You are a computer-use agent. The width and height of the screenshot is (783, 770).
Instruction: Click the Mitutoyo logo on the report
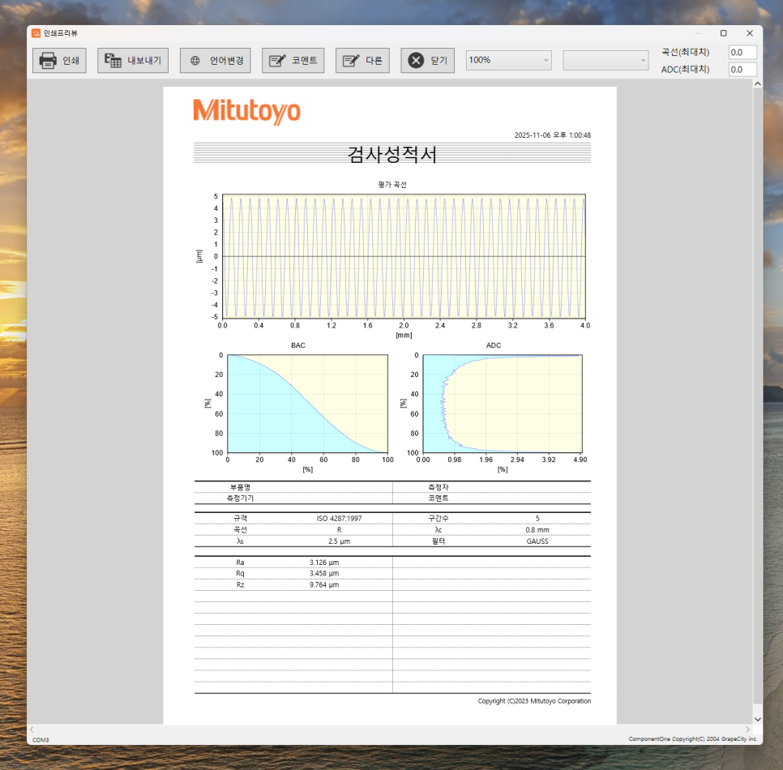246,111
